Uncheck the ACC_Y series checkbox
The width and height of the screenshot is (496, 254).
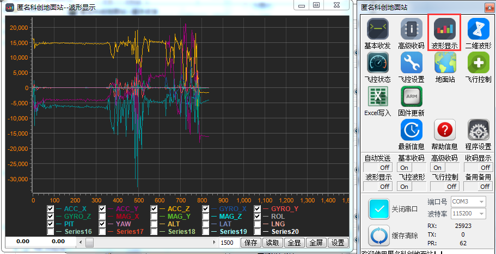(x=102, y=208)
